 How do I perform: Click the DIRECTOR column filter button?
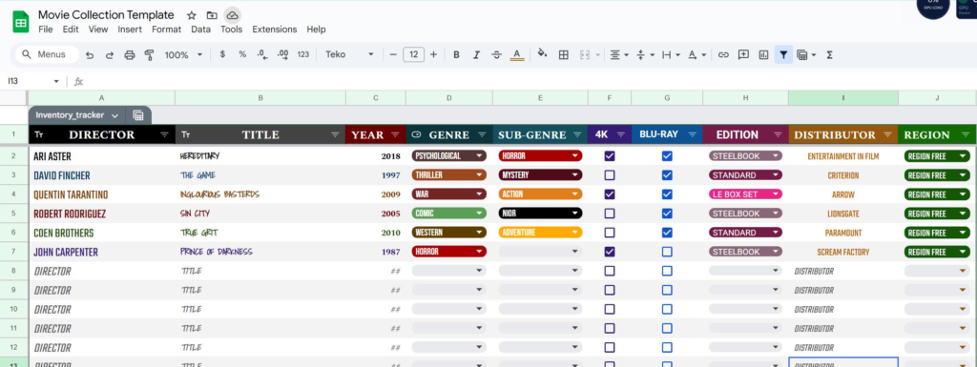click(x=164, y=135)
